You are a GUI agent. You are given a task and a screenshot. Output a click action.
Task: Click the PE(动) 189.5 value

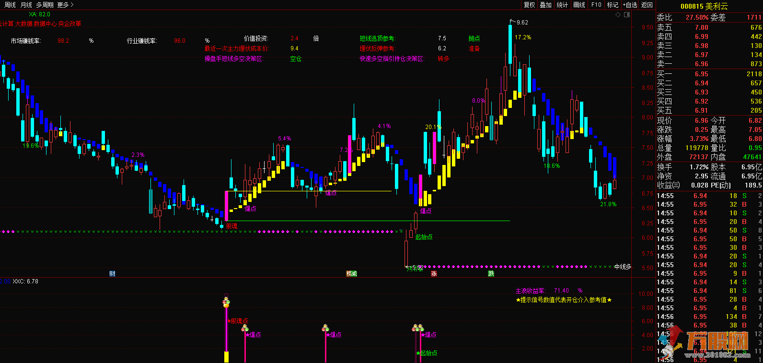tap(753, 185)
